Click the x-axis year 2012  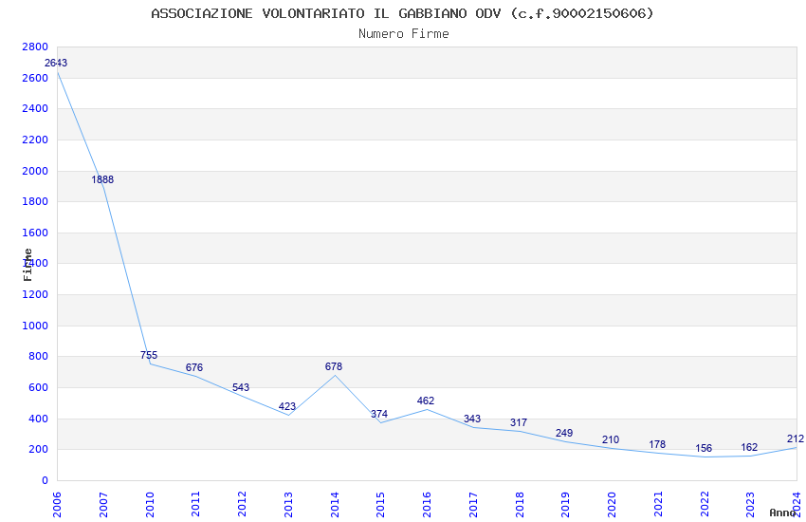point(242,504)
